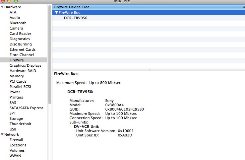
Task: Click the Unit Software Version 0x10001
Action: click(x=126, y=131)
